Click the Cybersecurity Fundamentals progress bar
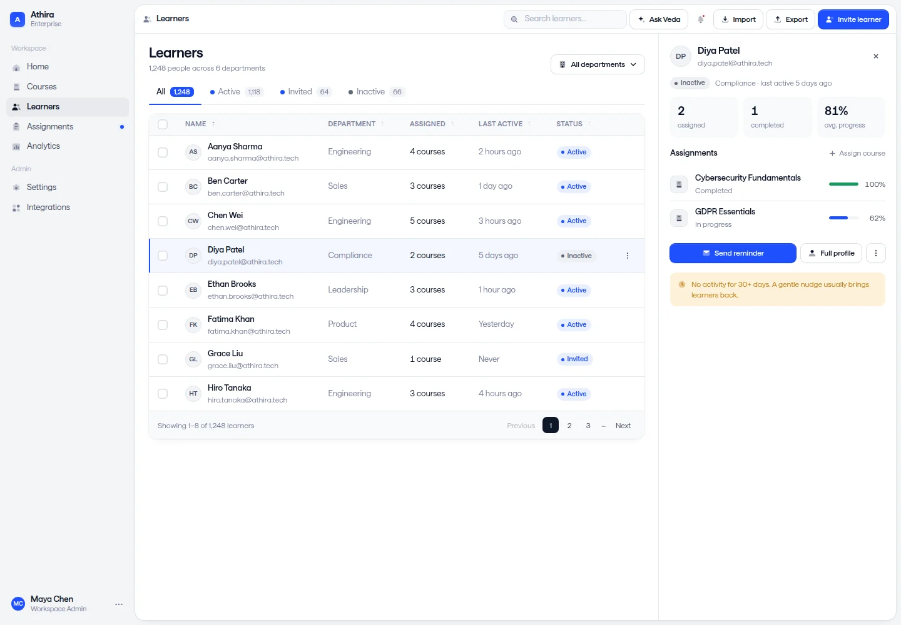901x625 pixels. [843, 184]
